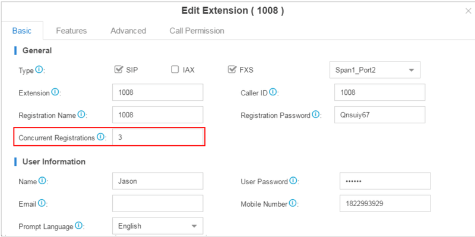The height and width of the screenshot is (237, 475).
Task: Open the Advanced tab
Action: coord(128,31)
